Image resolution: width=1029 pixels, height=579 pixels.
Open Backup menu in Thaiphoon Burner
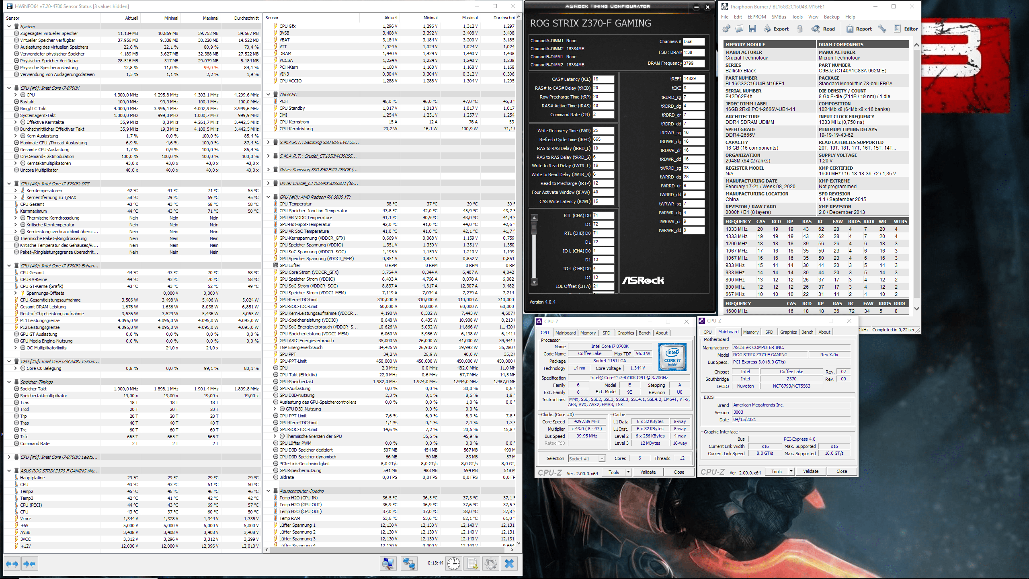pyautogui.click(x=832, y=17)
